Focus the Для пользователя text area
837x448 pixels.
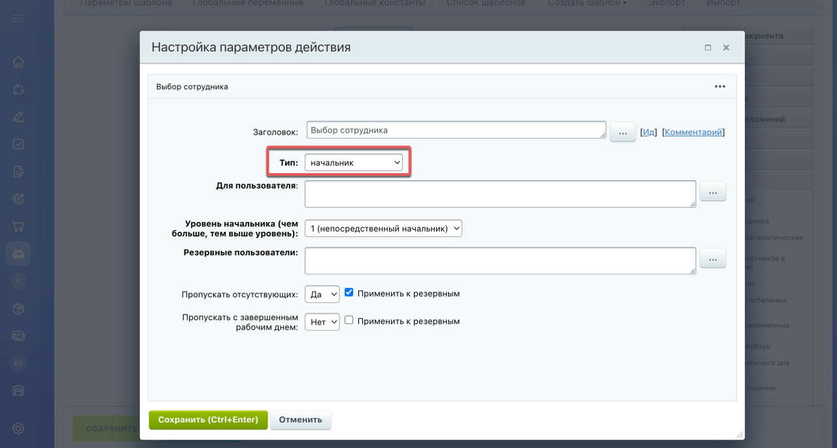tap(500, 194)
